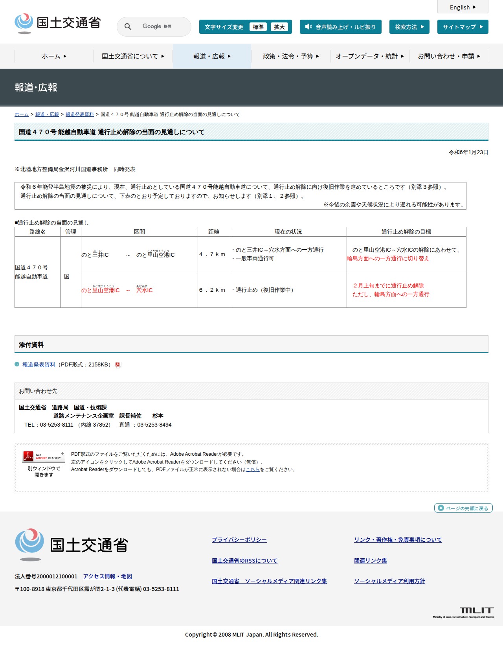Switch language to English
Image resolution: width=503 pixels, height=646 pixels.
click(x=463, y=7)
